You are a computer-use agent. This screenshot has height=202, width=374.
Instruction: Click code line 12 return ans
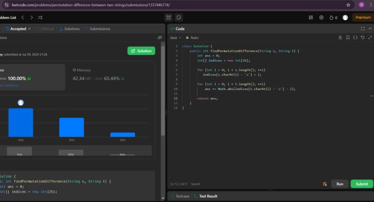(208, 98)
